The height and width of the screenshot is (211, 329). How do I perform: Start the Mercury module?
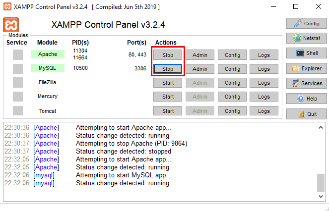click(x=168, y=97)
